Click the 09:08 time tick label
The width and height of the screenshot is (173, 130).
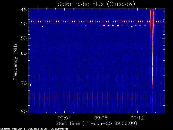click(101, 118)
